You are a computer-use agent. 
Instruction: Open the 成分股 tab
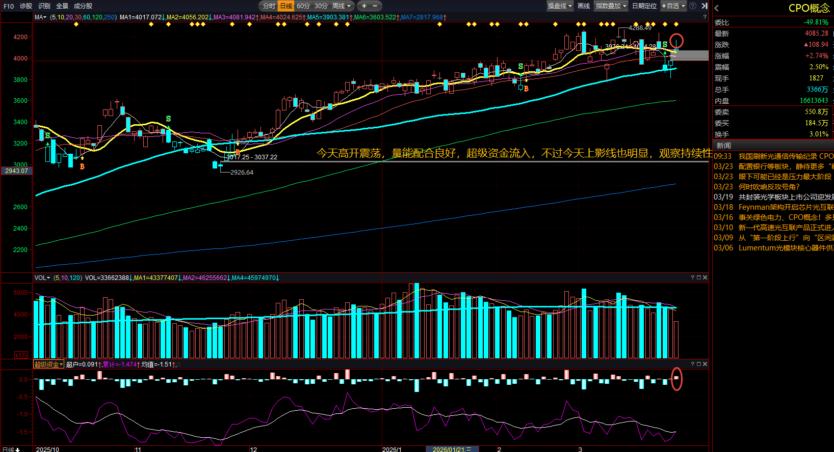point(83,6)
